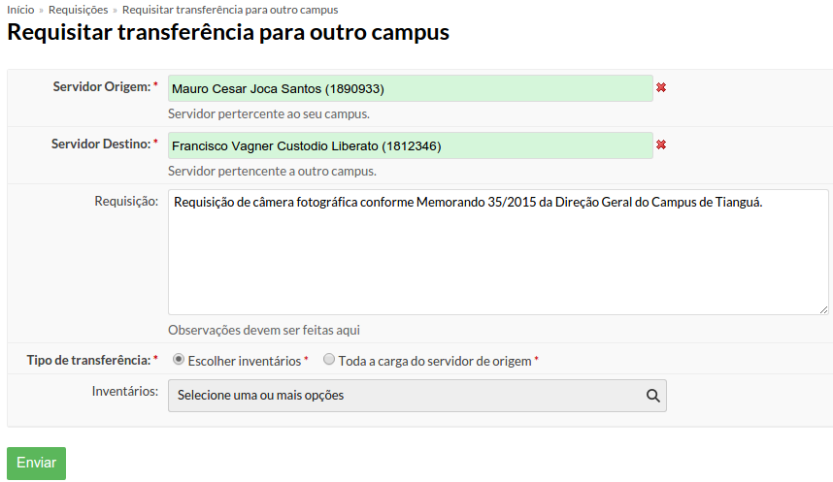The image size is (833, 482).
Task: Click the Inventários label
Action: click(x=125, y=391)
